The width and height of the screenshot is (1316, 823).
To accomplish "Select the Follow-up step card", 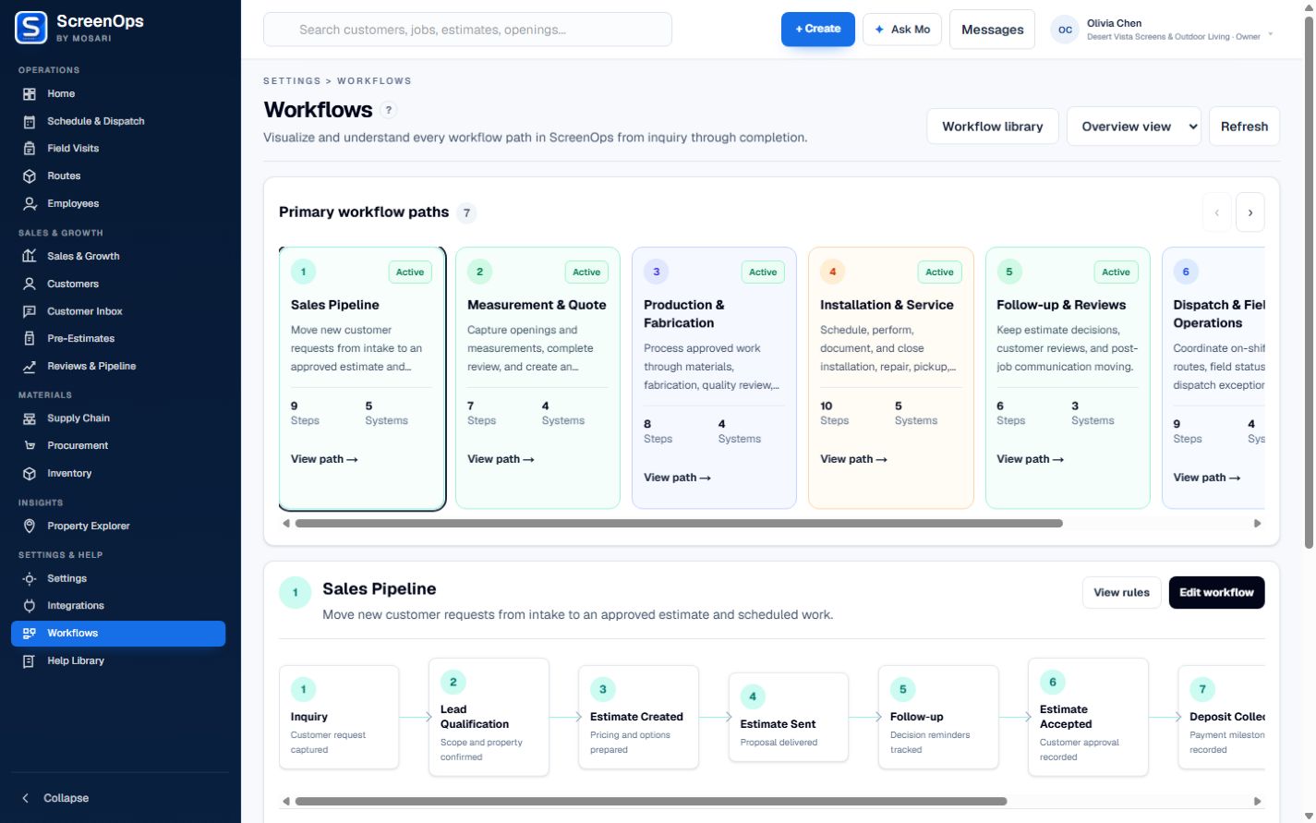I will click(938, 718).
